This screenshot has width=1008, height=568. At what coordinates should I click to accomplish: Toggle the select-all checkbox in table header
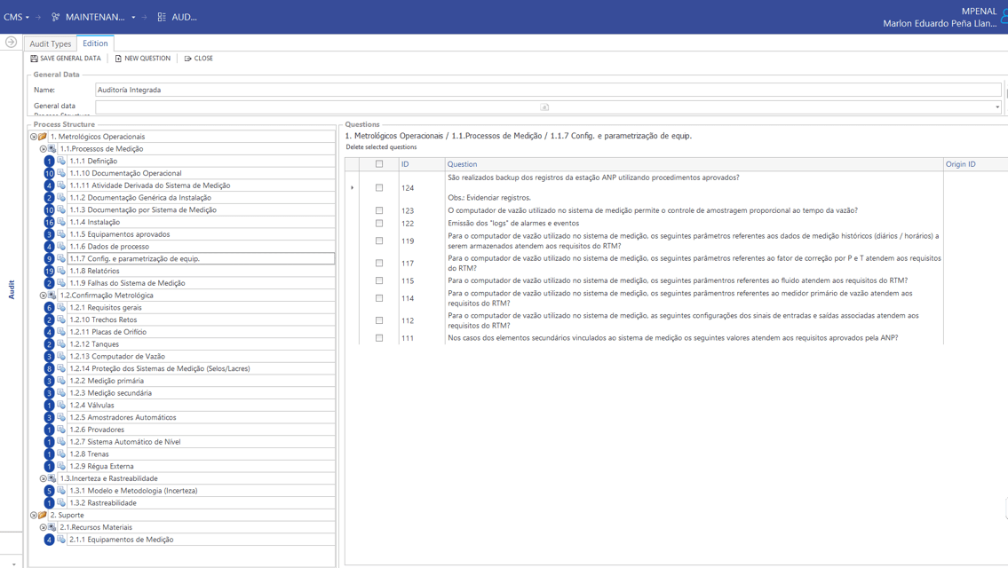pos(379,164)
